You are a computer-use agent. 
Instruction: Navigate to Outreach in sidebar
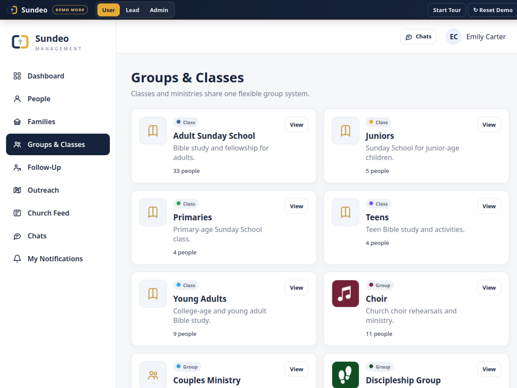tap(58, 190)
